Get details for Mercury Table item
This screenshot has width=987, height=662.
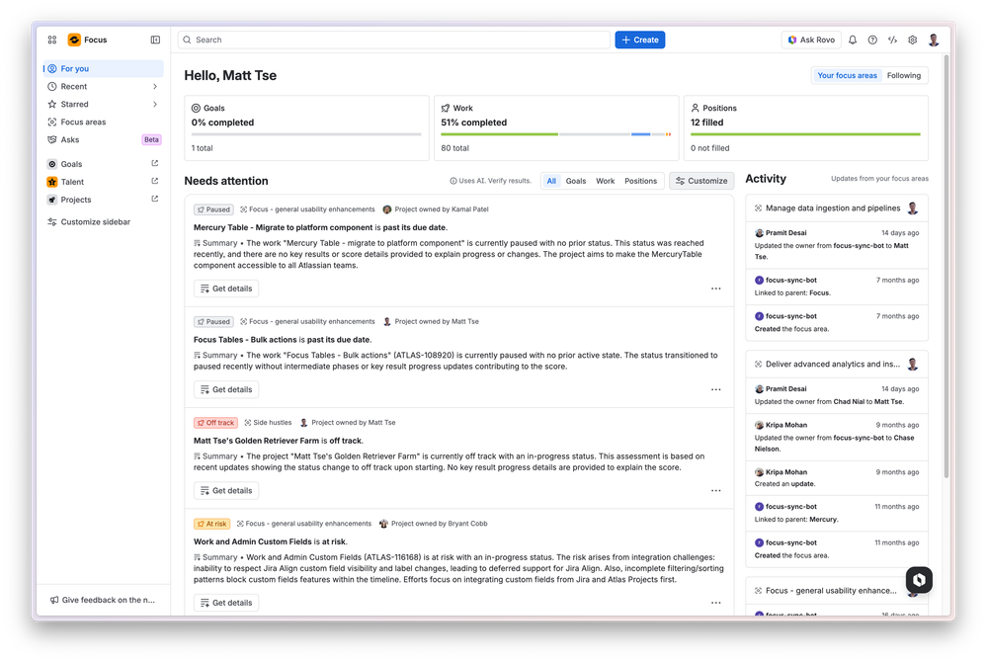pyautogui.click(x=226, y=289)
